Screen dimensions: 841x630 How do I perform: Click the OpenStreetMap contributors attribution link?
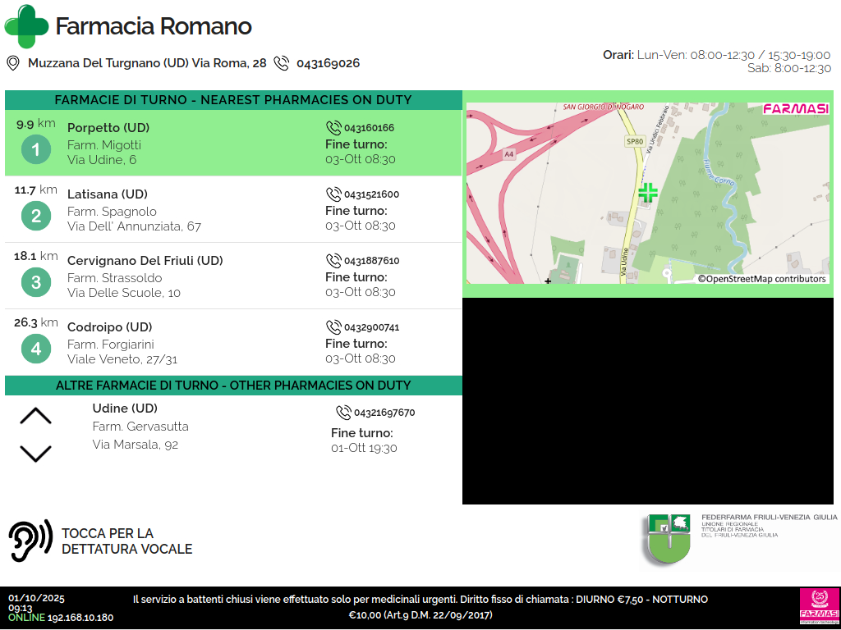point(761,279)
